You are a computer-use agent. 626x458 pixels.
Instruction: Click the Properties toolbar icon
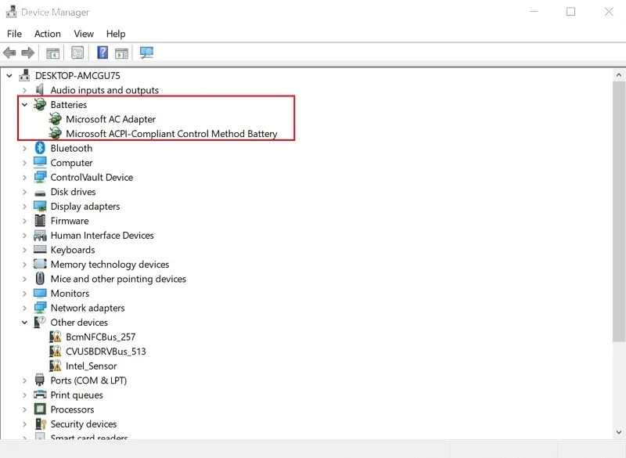tap(77, 53)
